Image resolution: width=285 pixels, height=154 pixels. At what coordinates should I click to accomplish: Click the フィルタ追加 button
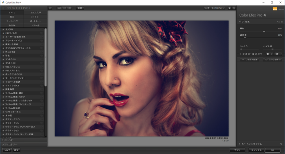[250, 59]
